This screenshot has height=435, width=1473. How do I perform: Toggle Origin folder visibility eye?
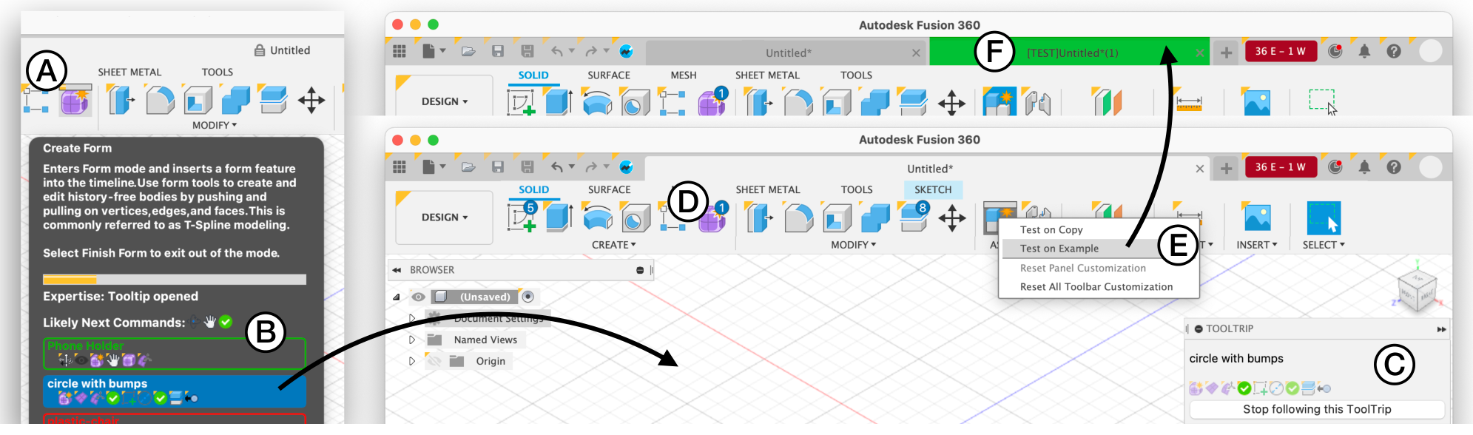[434, 361]
